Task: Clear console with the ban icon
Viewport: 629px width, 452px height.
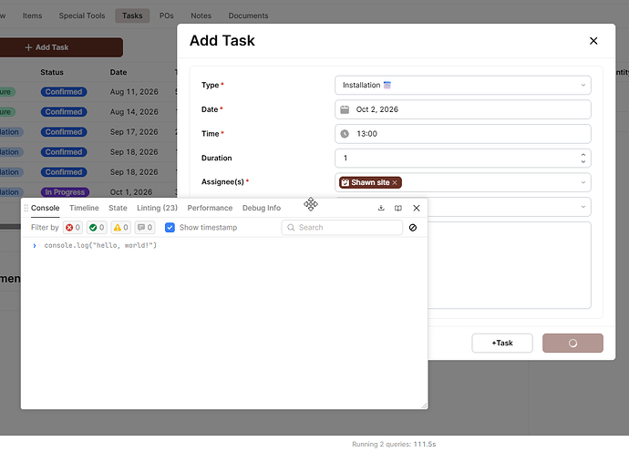Action: click(413, 228)
